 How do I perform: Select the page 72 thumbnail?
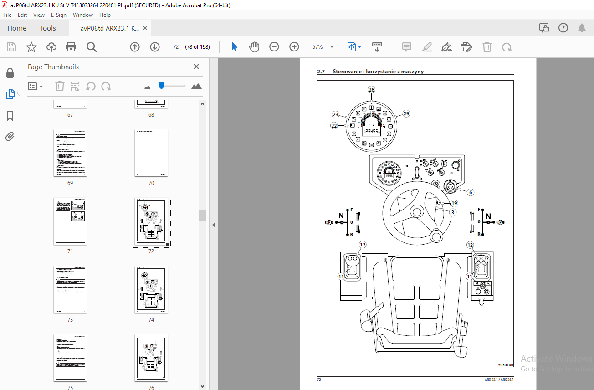point(151,221)
